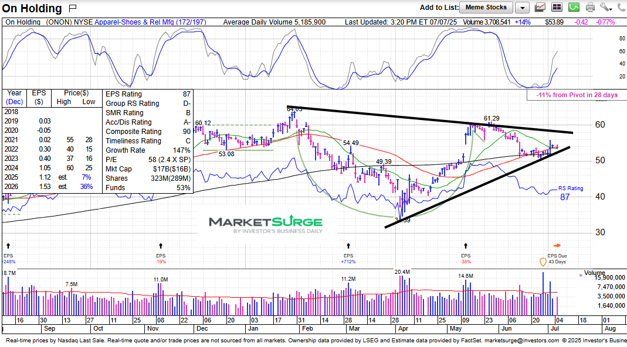Viewport: 627px width, 347px height.
Task: Click the 49.39 price label
Action: coord(384,162)
